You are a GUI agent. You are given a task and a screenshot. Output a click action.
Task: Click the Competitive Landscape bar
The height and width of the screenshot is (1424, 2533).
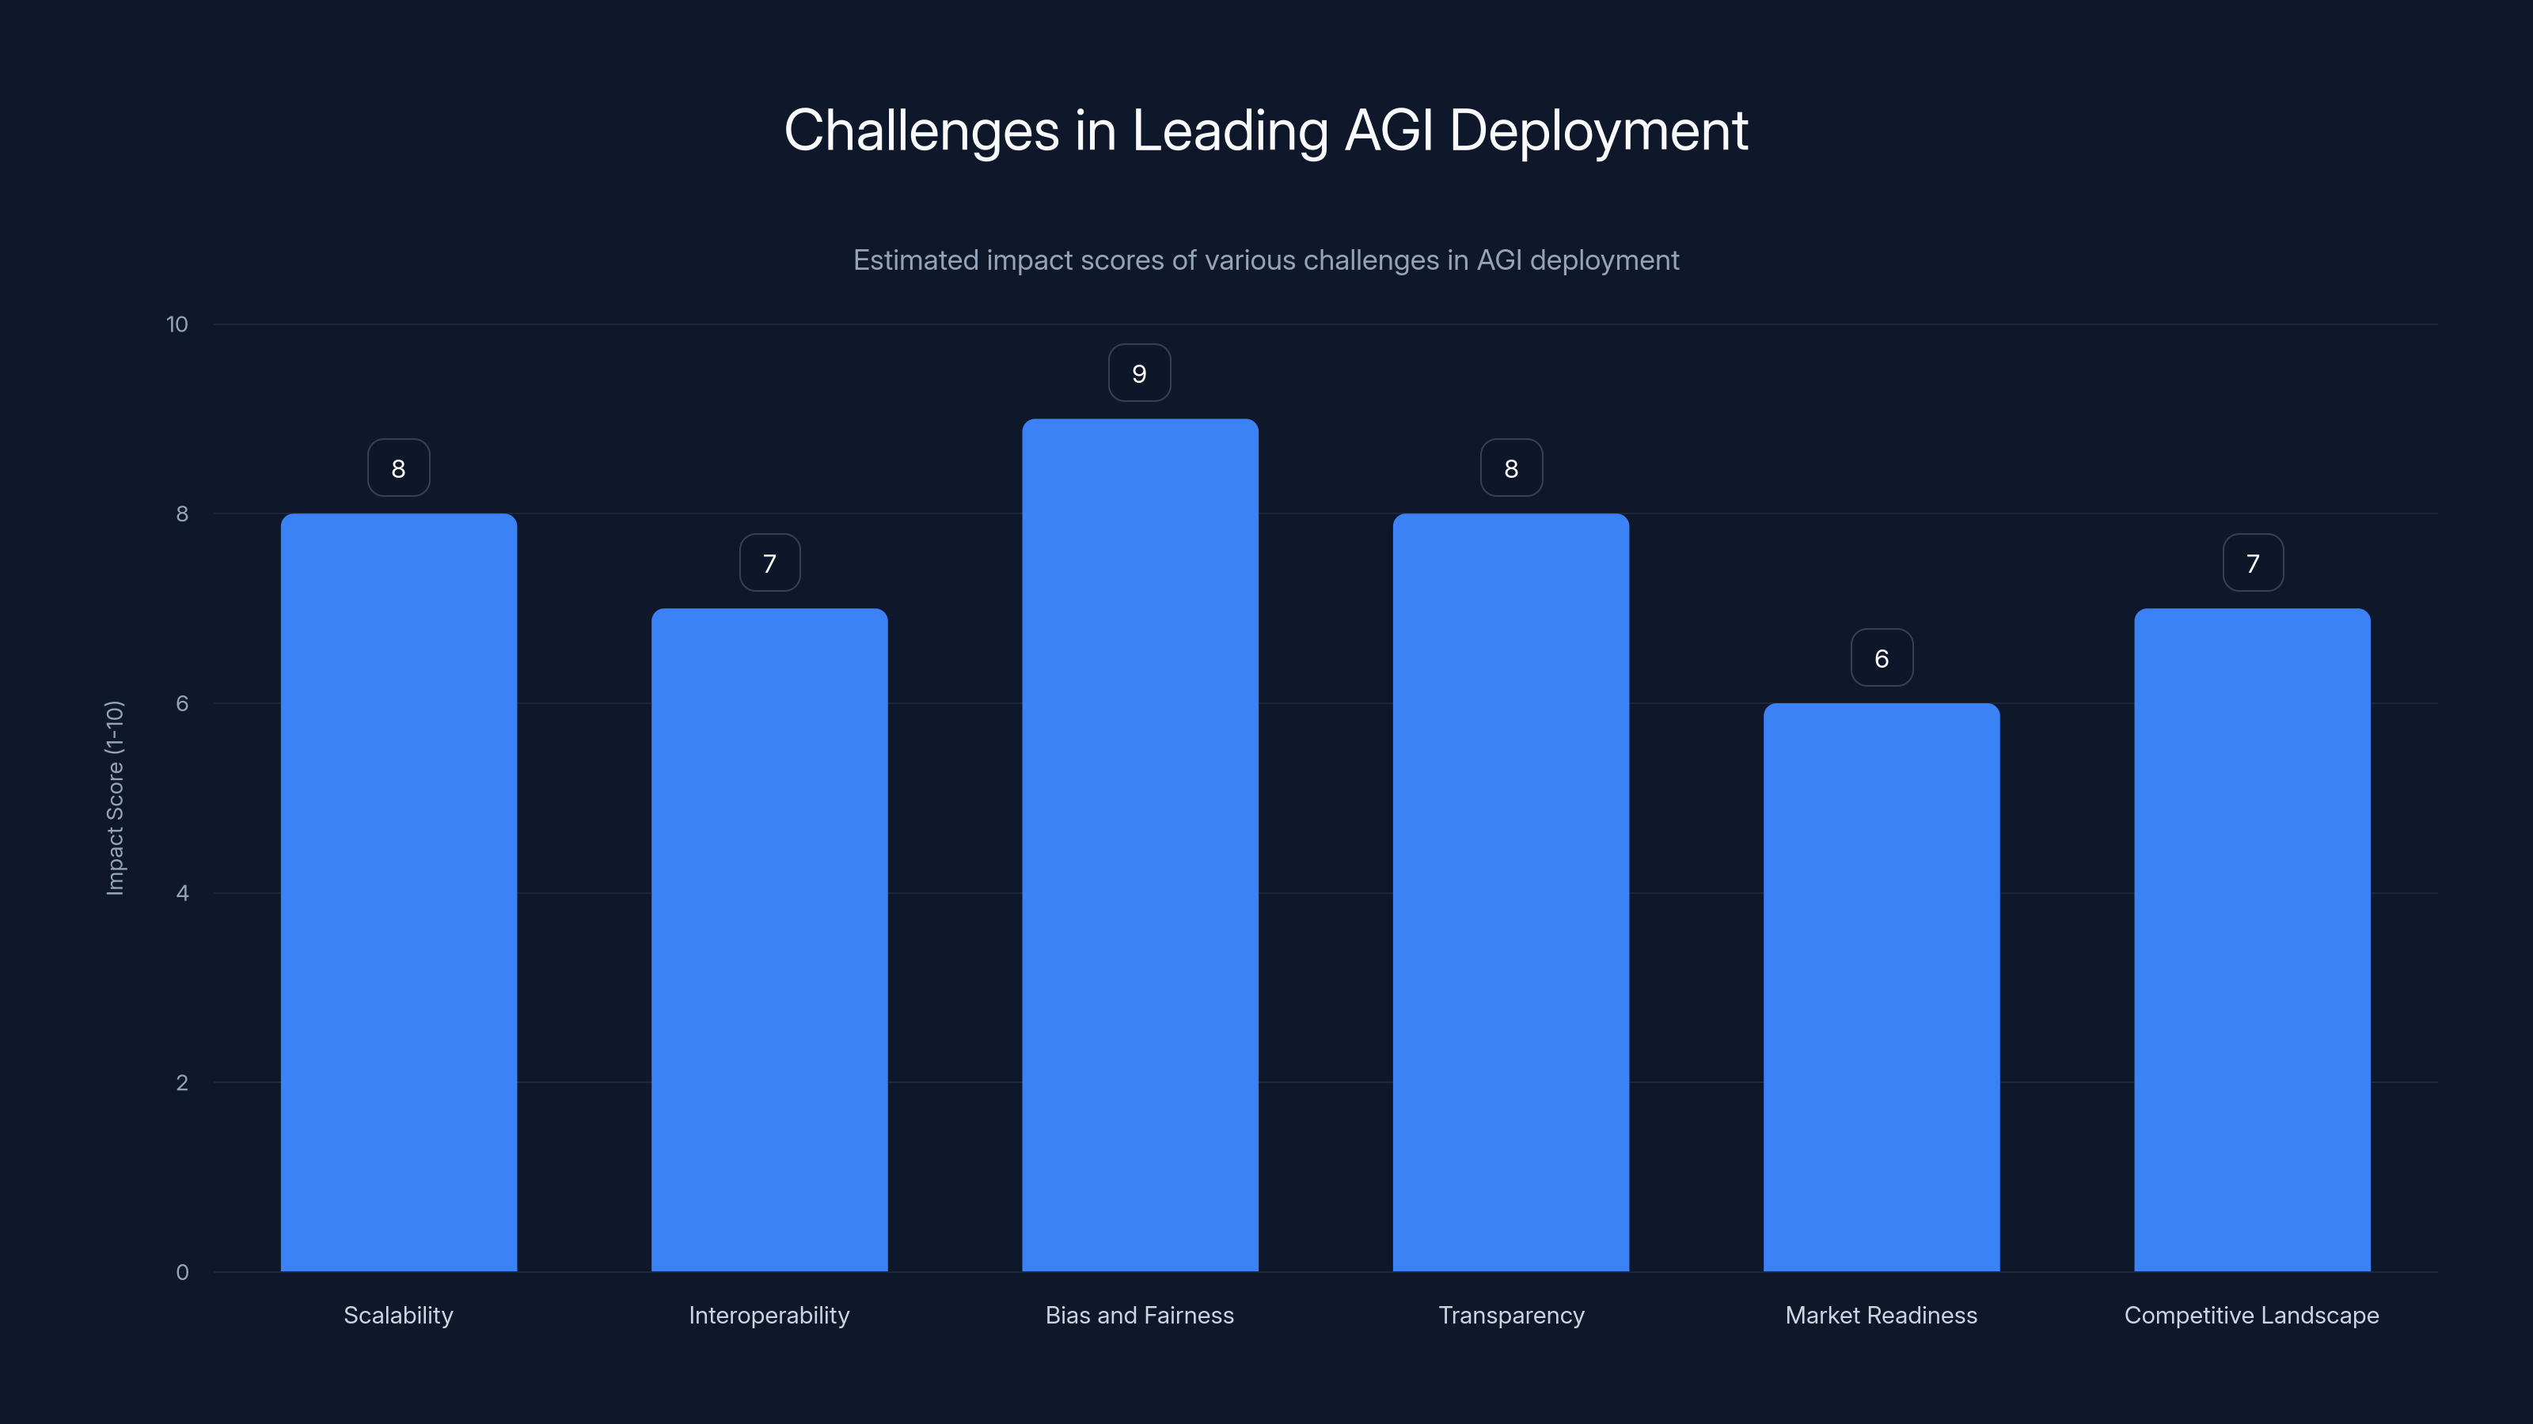coord(2252,940)
